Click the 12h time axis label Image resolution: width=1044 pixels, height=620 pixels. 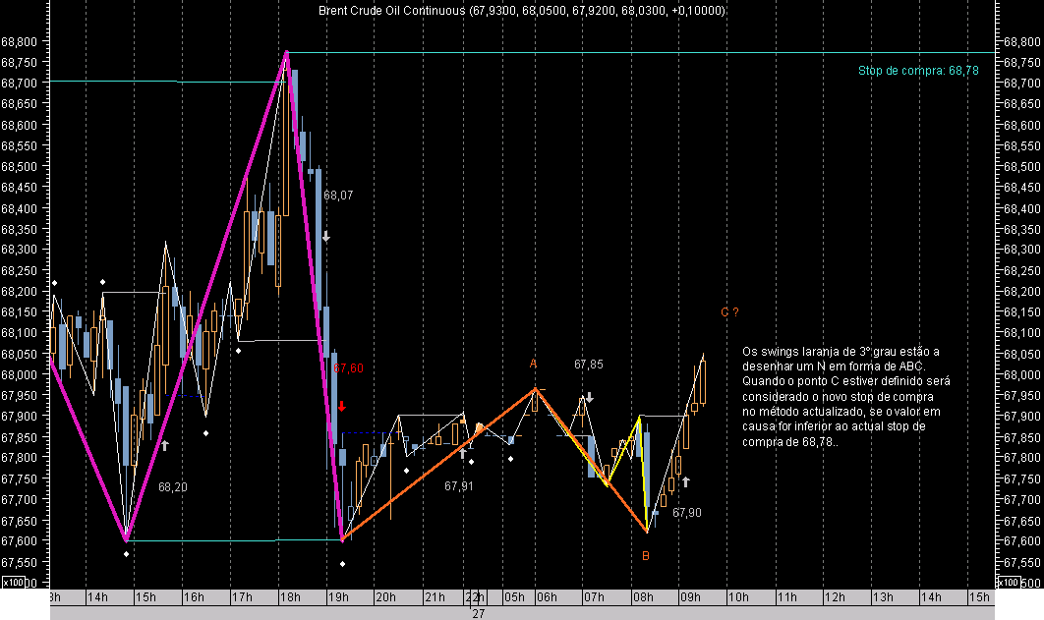click(x=836, y=596)
